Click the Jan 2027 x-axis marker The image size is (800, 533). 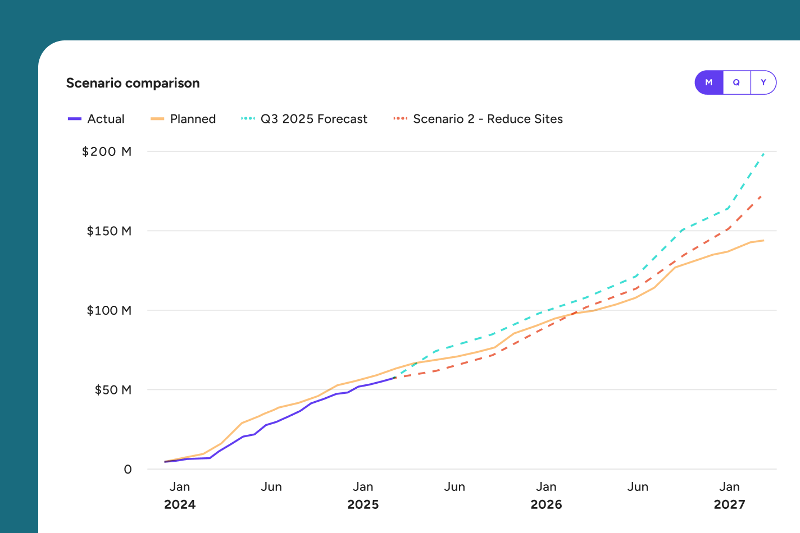pos(729,495)
